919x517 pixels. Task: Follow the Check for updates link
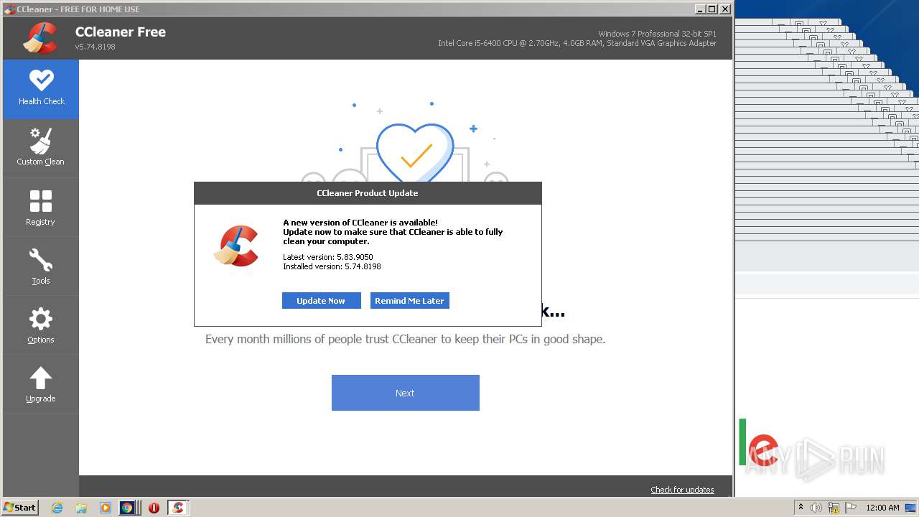(x=682, y=490)
